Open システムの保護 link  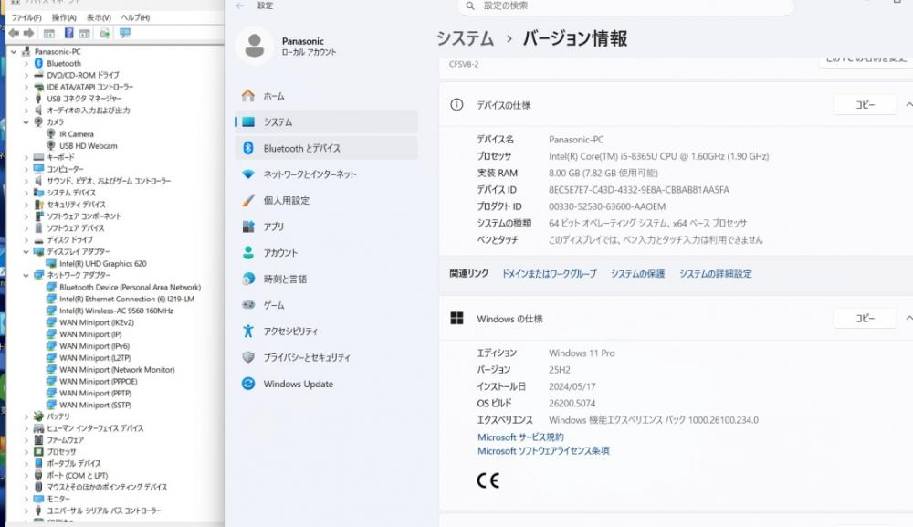(637, 274)
